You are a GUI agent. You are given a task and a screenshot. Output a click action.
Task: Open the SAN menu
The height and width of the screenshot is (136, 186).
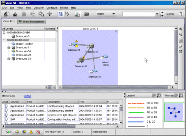(5, 8)
